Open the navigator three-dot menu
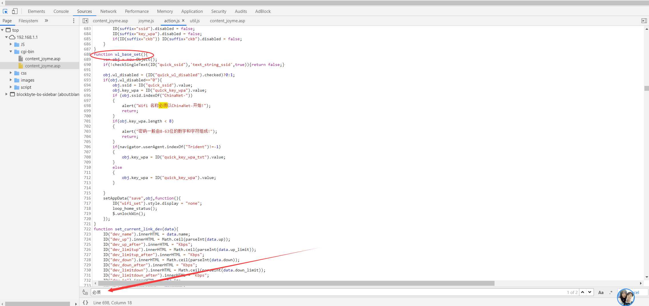Screen dimensions: 649x306 coord(74,21)
